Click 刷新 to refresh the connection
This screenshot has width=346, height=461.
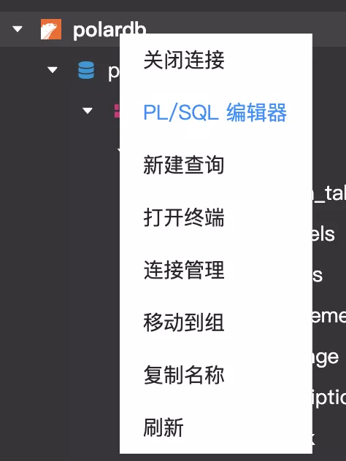coord(164,427)
